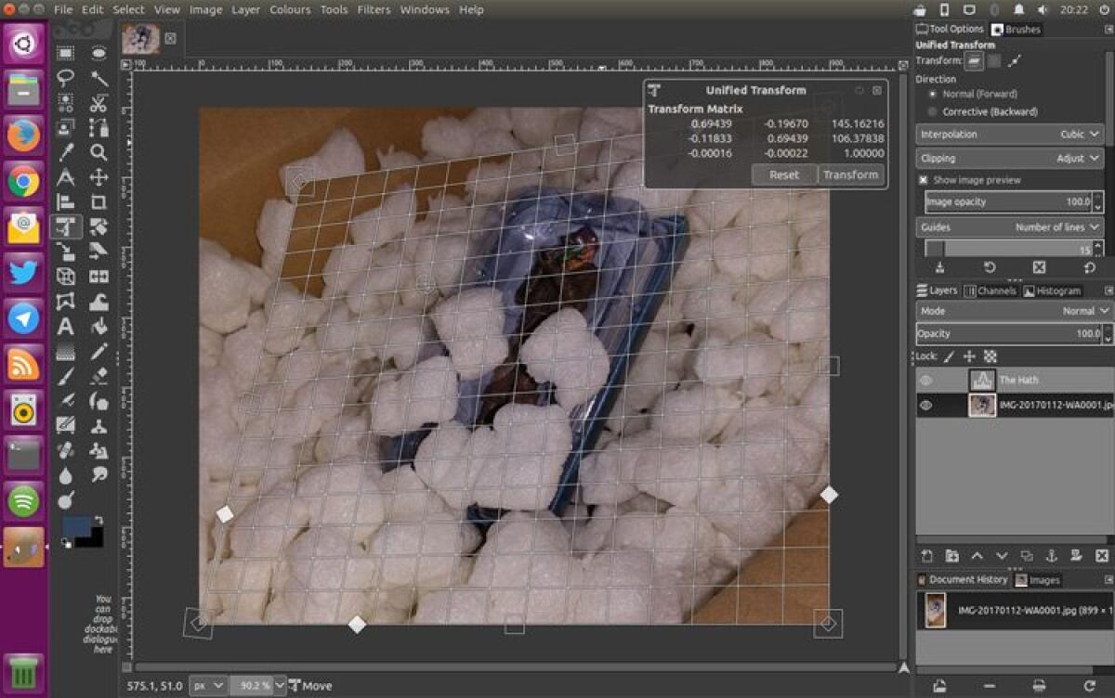1115x698 pixels.
Task: Select the Gradient tool
Action: [65, 350]
